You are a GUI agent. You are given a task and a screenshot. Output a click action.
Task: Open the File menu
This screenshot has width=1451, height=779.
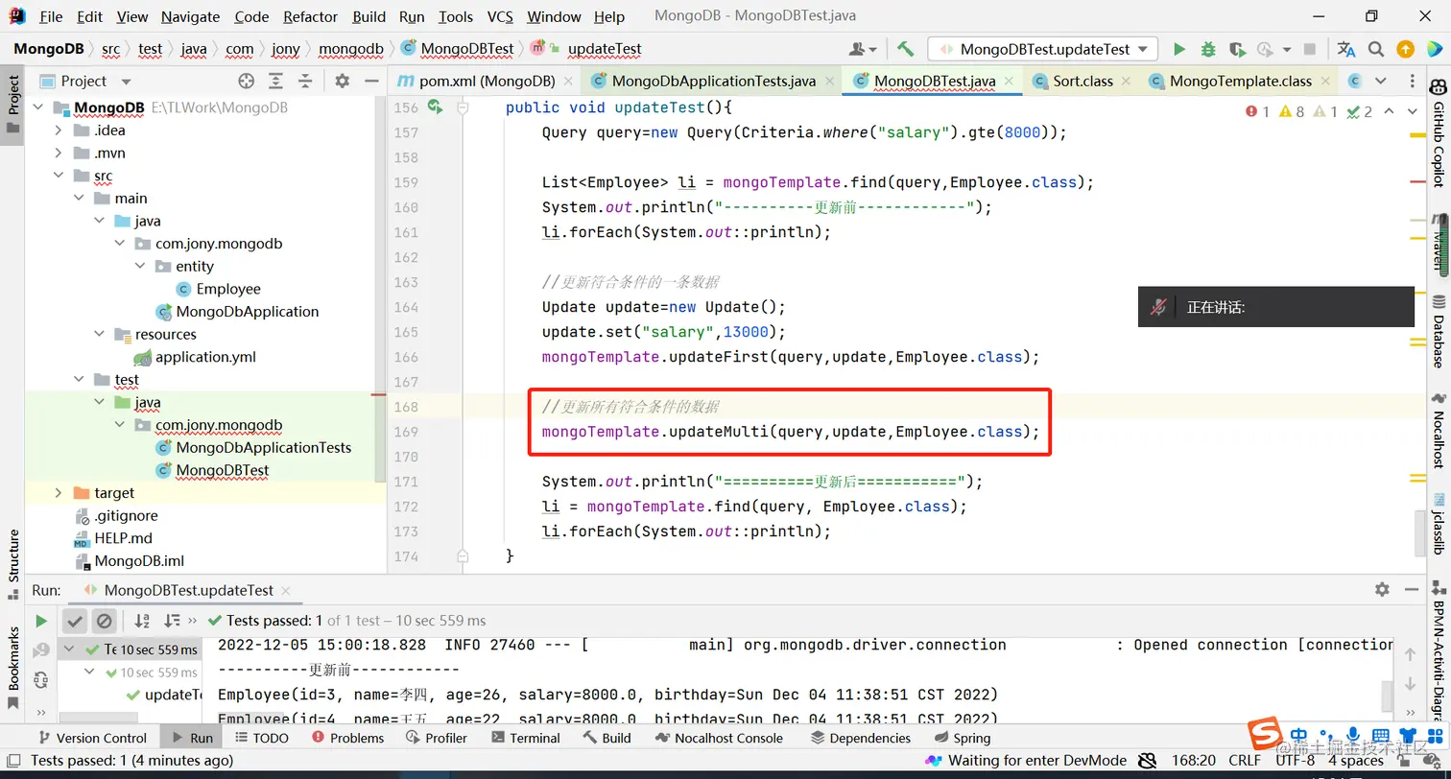[51, 16]
